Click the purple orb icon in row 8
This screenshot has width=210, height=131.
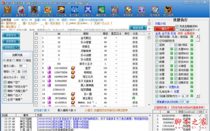(x=49, y=68)
